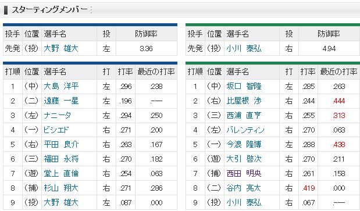The width and height of the screenshot is (360, 211).
Task: Open 大引 啓次 player link
Action: [x=244, y=159]
